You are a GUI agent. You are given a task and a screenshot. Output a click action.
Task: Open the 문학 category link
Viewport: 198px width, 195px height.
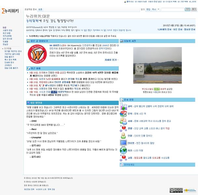point(130,114)
